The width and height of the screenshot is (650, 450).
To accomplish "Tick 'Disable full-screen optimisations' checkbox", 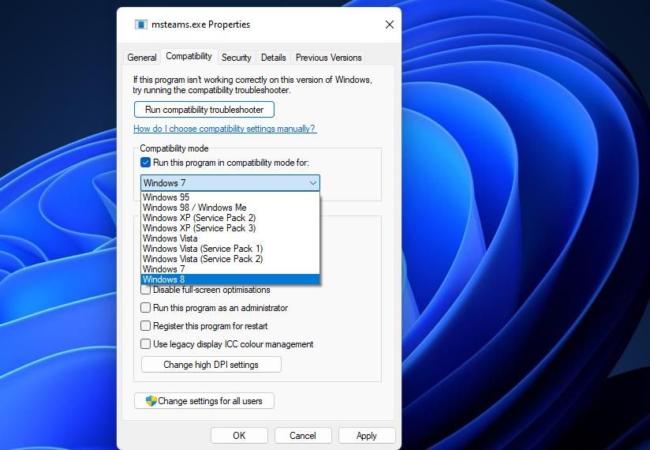I will click(x=145, y=290).
